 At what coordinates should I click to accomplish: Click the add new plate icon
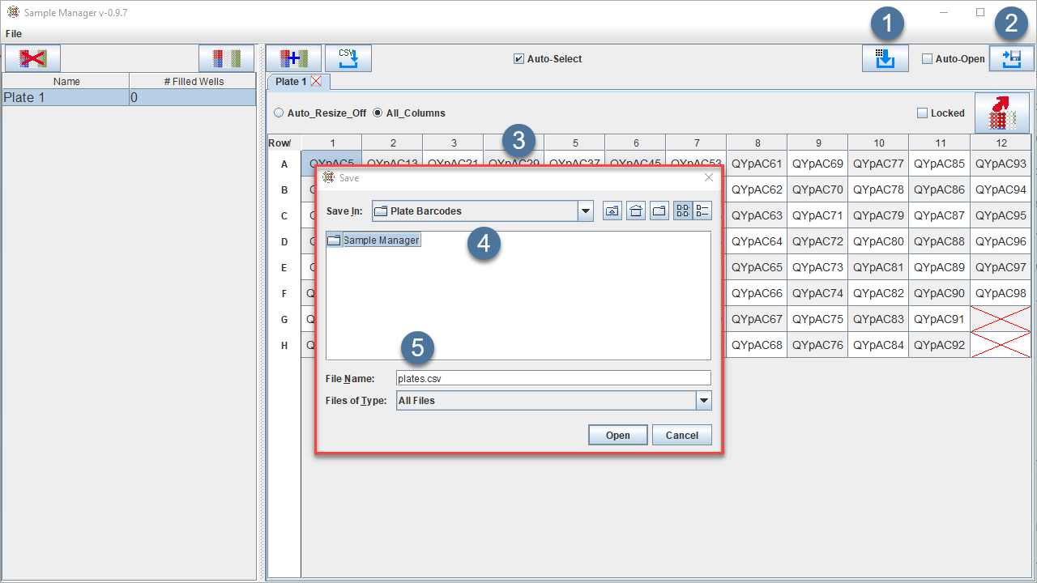click(294, 58)
